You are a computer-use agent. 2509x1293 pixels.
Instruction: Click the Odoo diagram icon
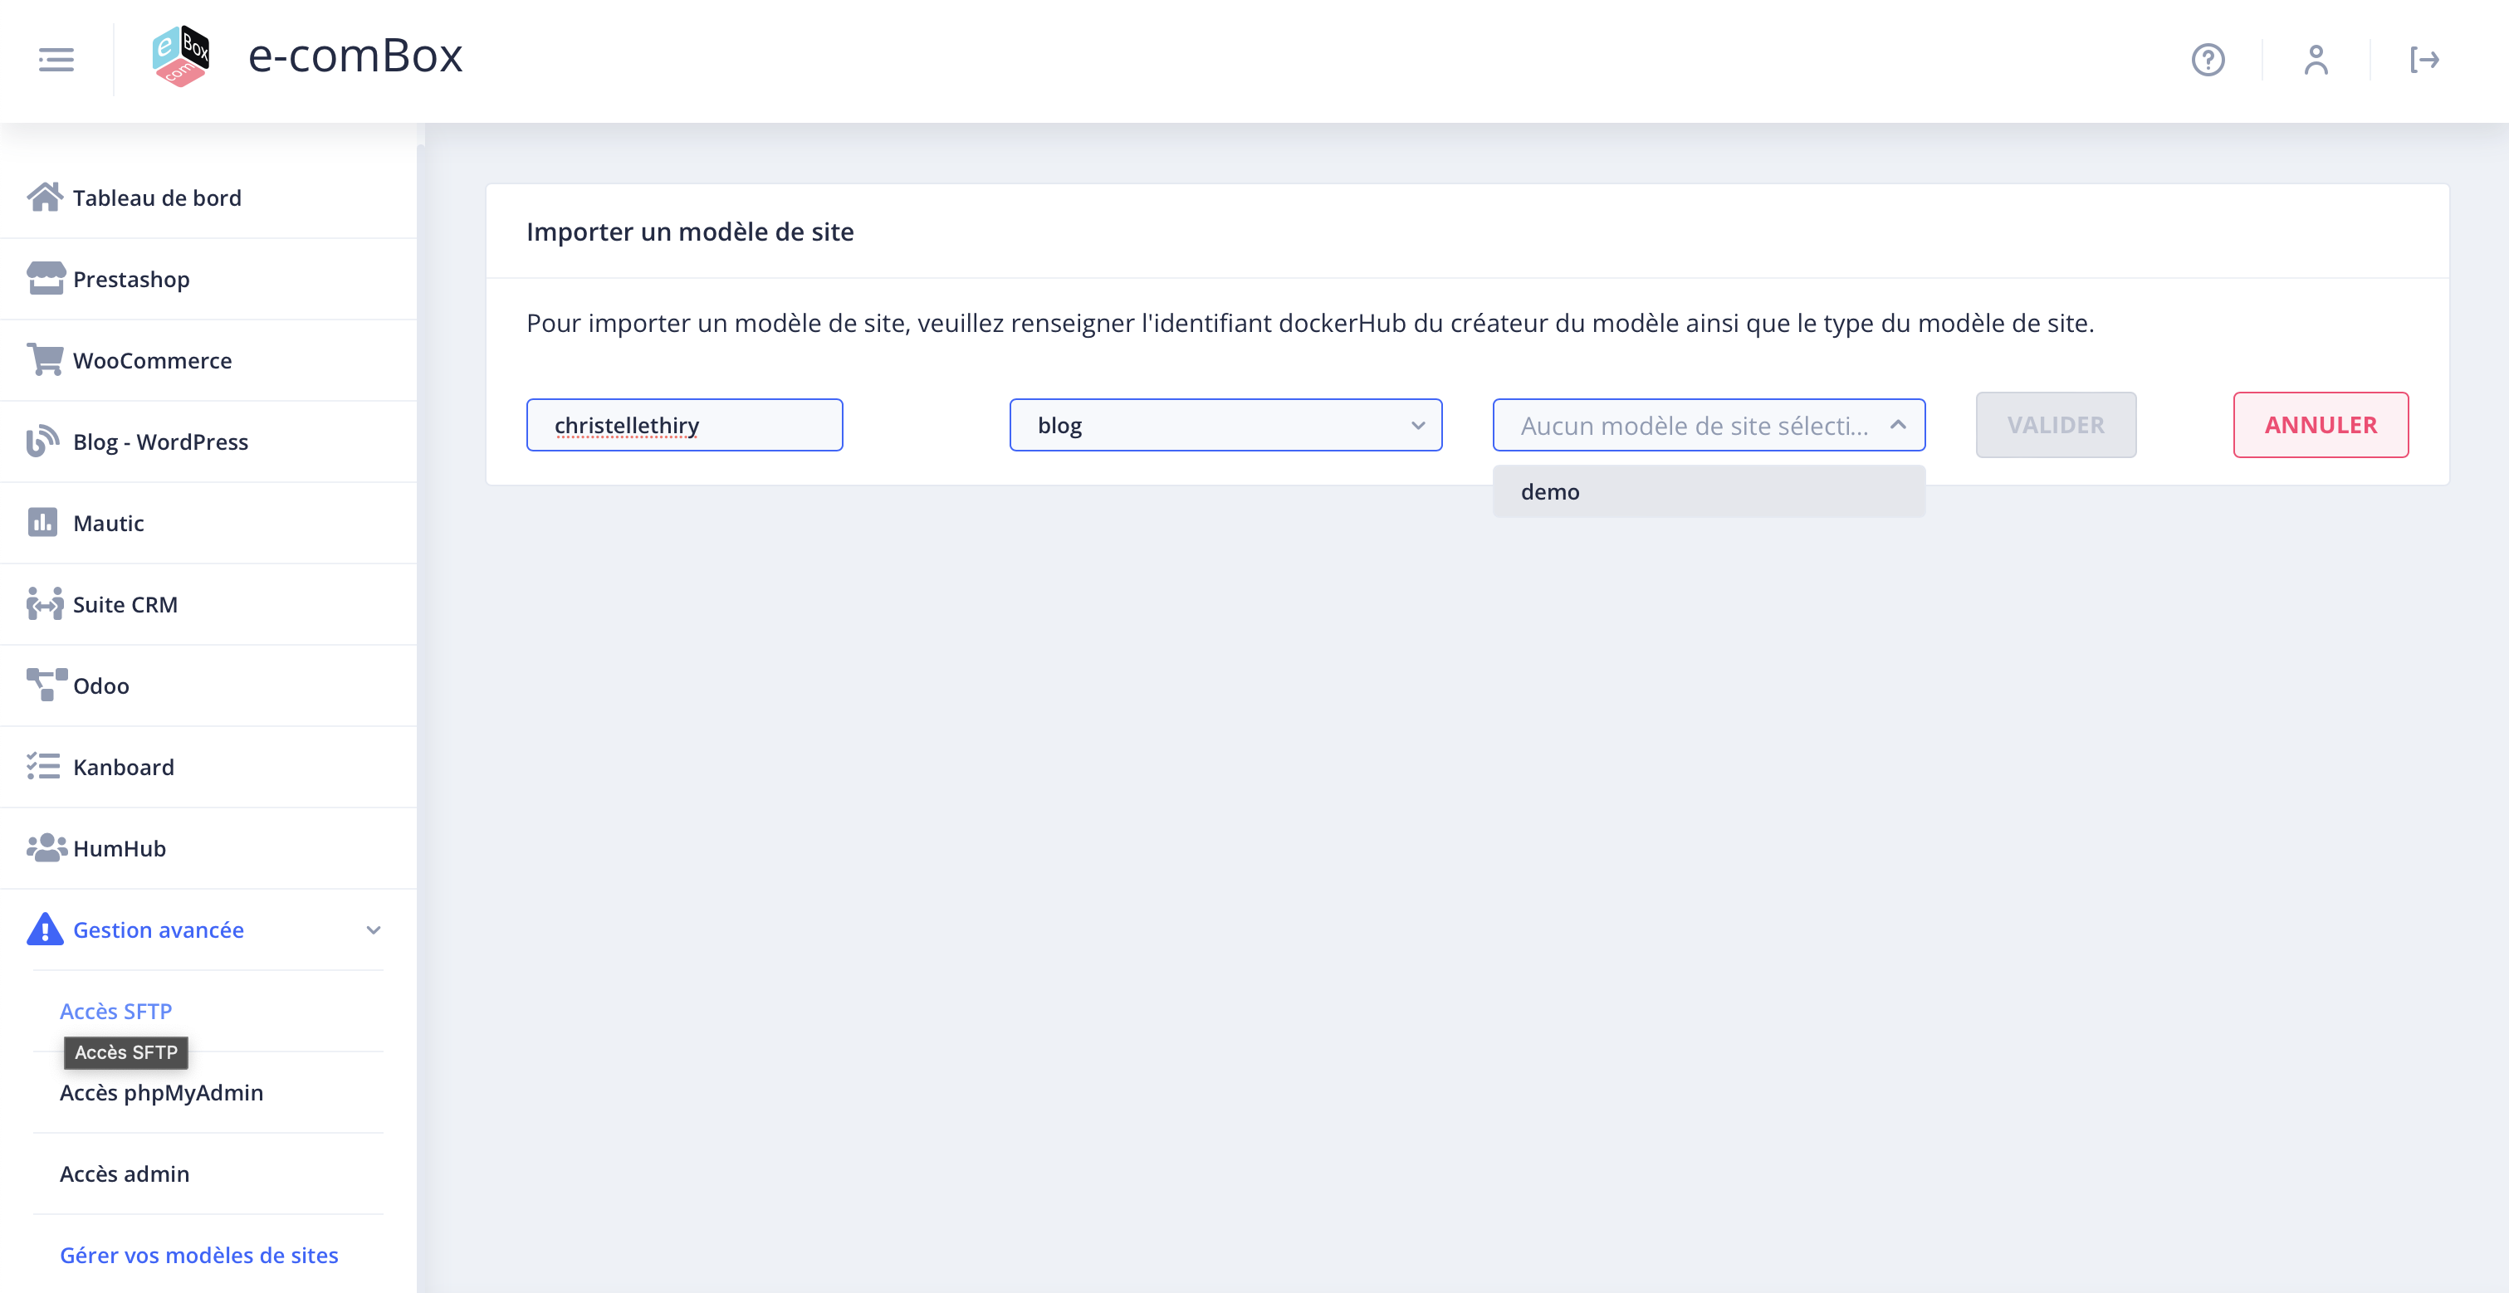point(45,685)
